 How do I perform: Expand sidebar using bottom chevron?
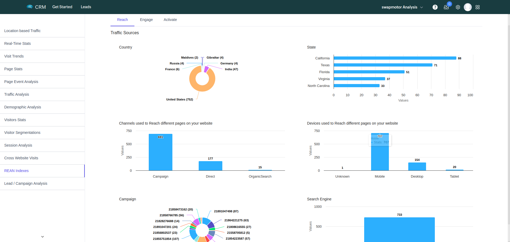pos(42,237)
